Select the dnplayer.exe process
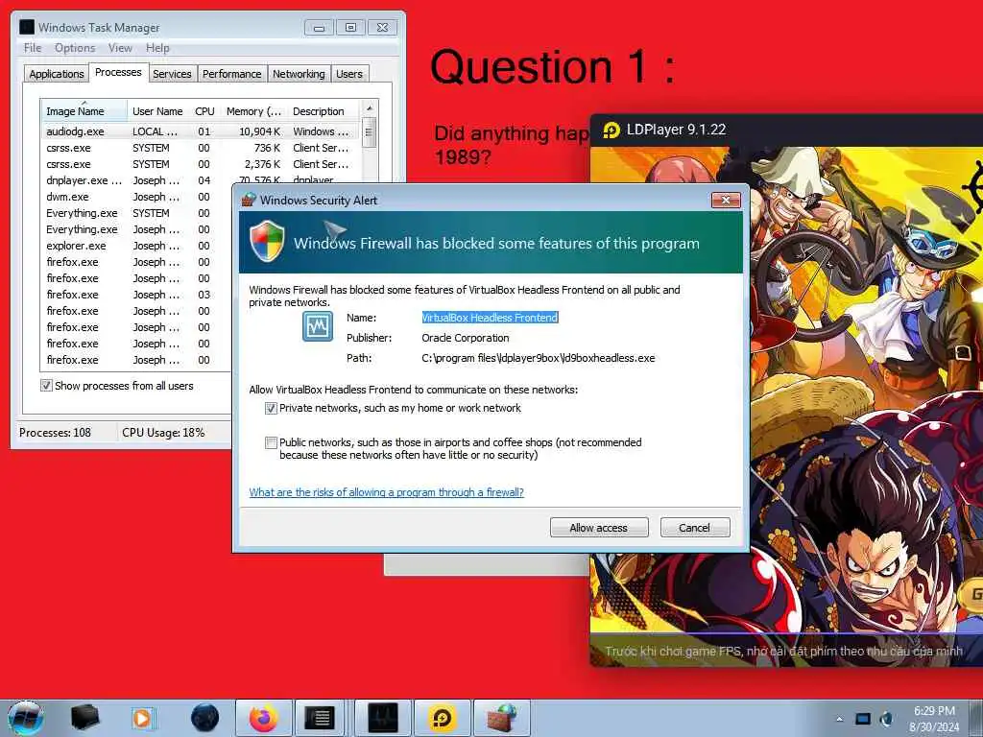Screen dimensions: 983x737 [201, 180]
